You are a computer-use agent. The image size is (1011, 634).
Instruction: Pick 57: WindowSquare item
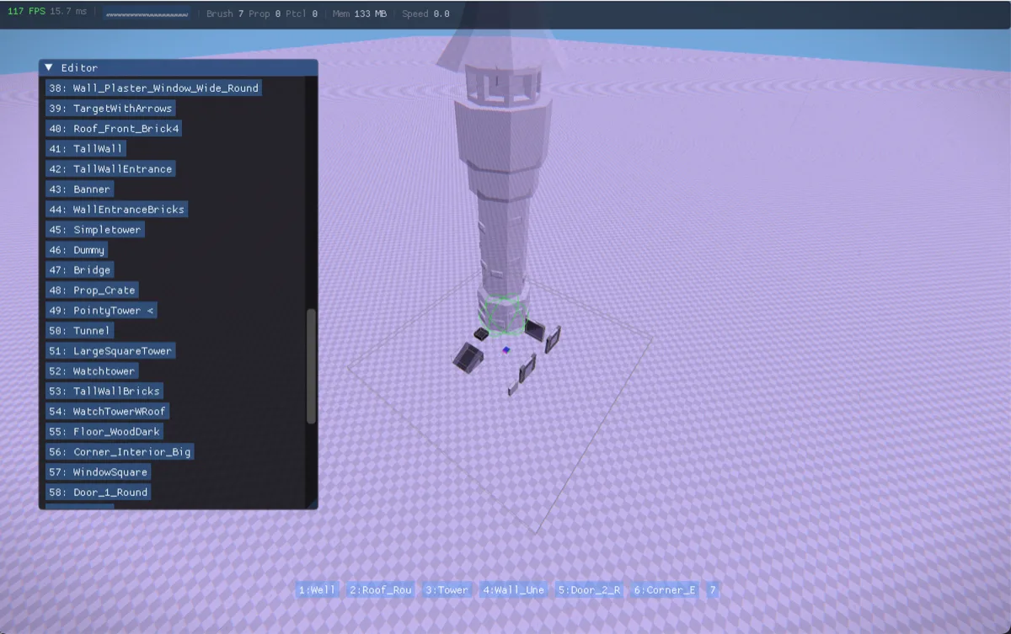[x=99, y=472]
